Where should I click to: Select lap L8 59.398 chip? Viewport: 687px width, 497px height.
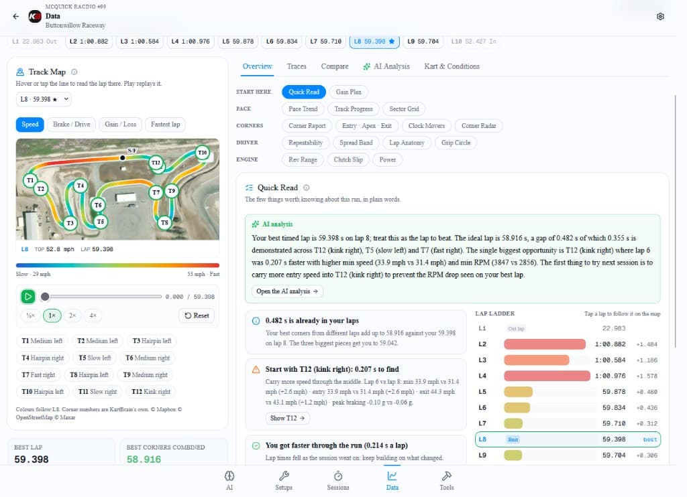374,42
